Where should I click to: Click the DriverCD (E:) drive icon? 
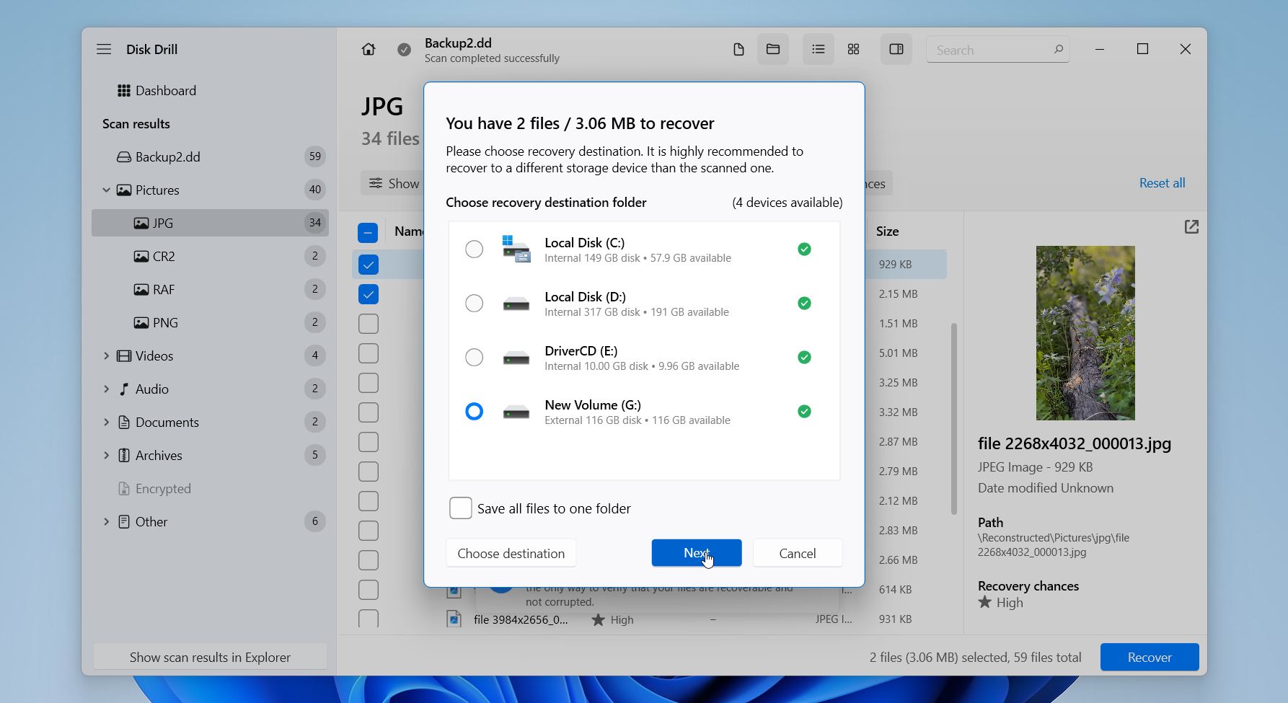[x=516, y=358]
